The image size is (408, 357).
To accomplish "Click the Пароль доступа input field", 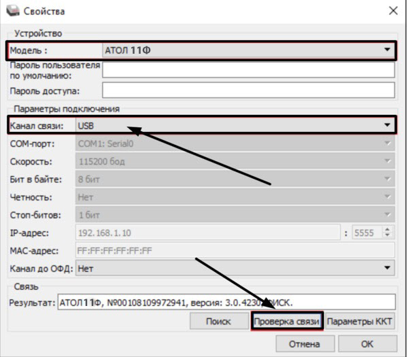I will point(248,90).
